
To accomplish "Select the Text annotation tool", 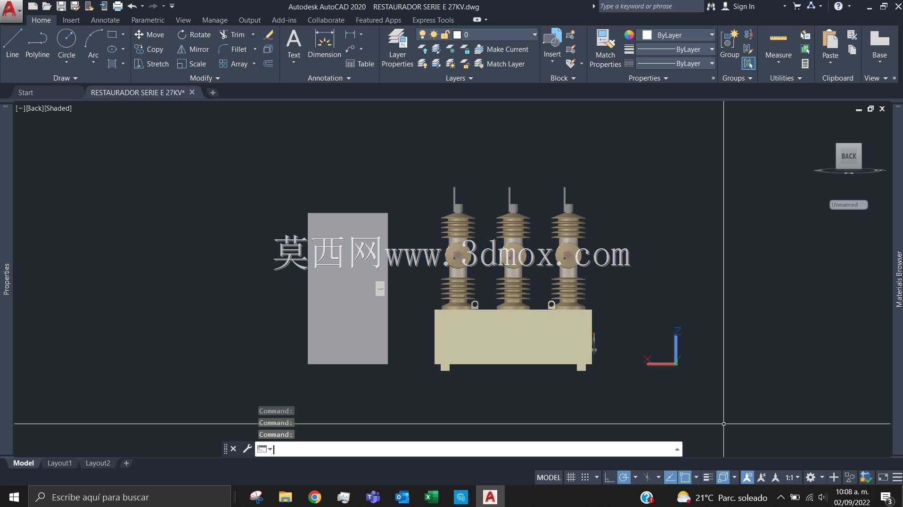I will tap(294, 44).
